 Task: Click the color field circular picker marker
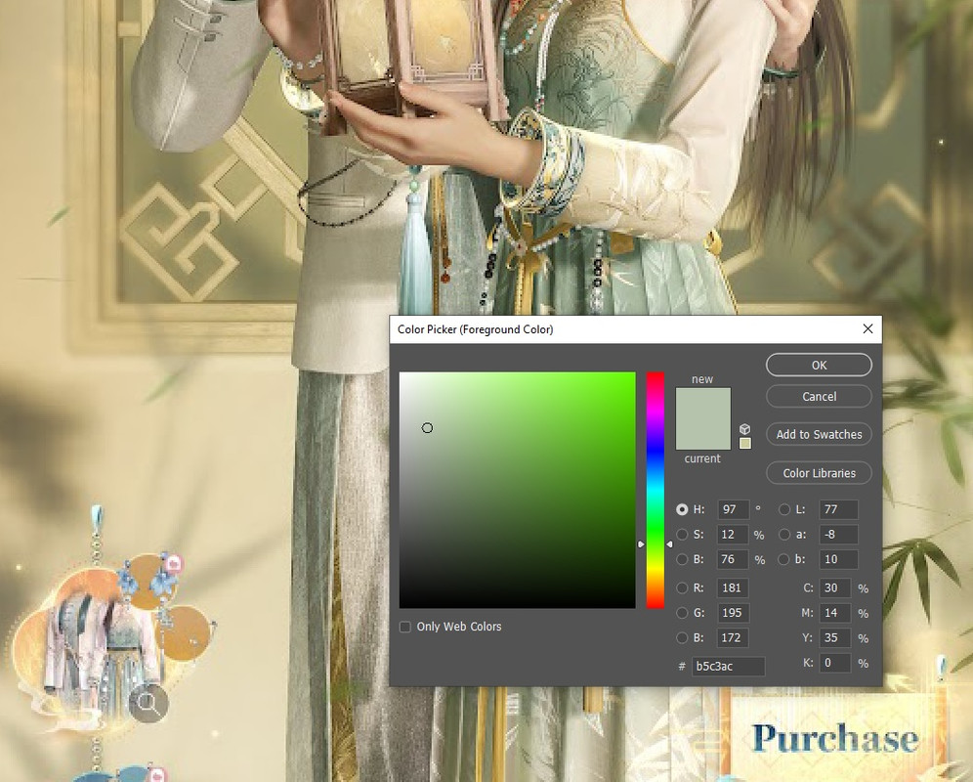[427, 427]
